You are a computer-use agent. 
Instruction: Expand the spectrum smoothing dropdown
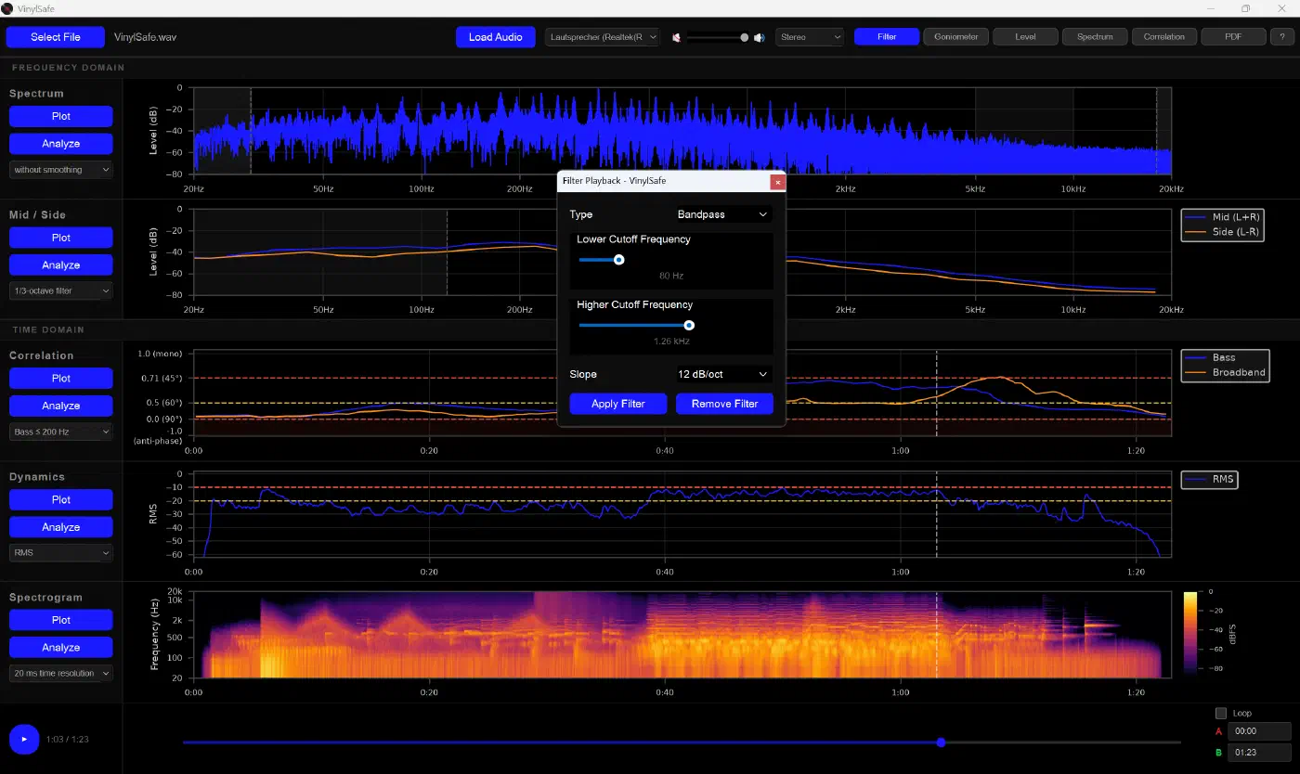(61, 170)
